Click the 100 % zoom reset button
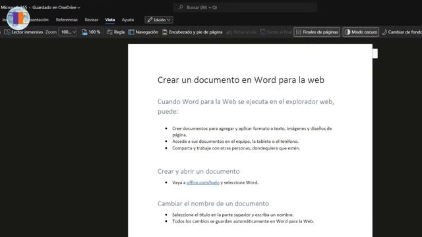This screenshot has width=422, height=237. pos(91,32)
